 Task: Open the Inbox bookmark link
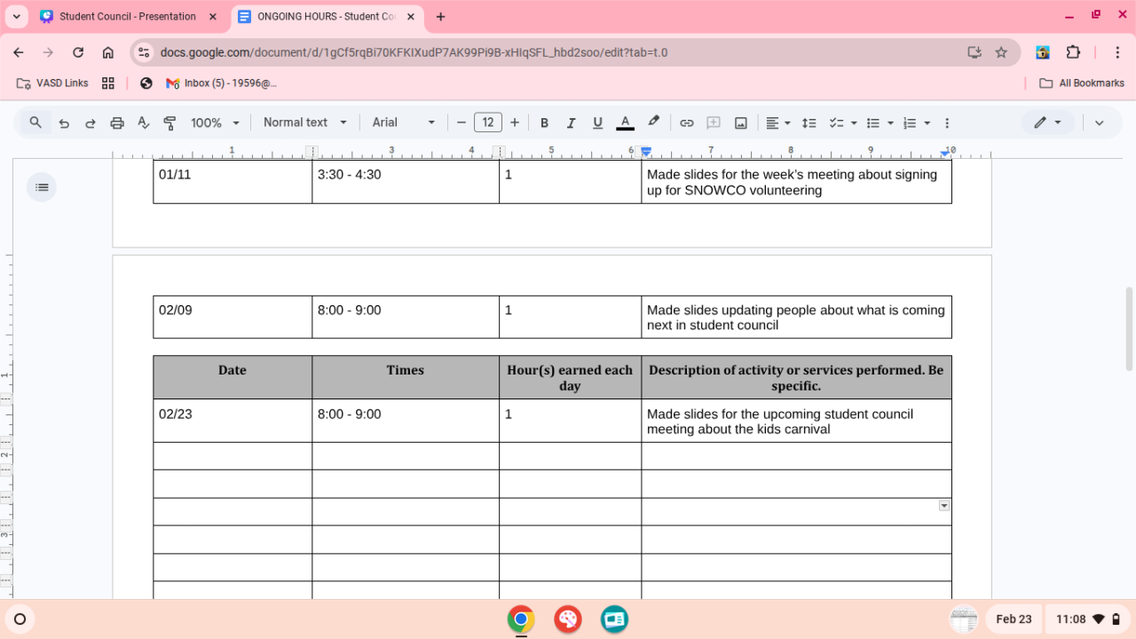221,83
